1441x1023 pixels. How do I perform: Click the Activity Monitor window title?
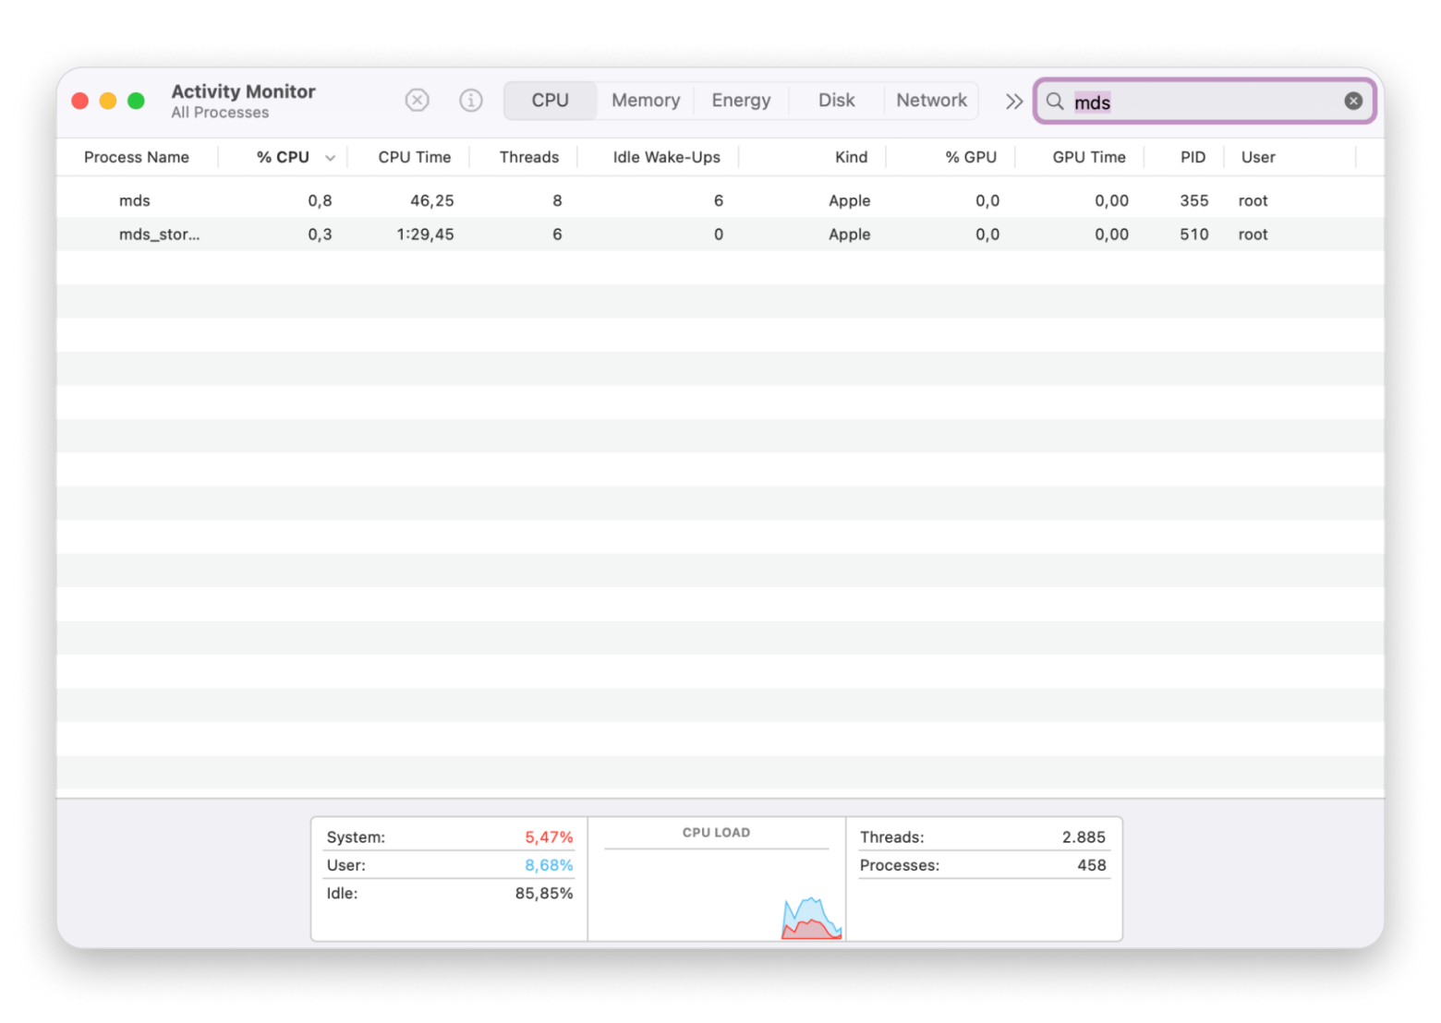coord(243,91)
